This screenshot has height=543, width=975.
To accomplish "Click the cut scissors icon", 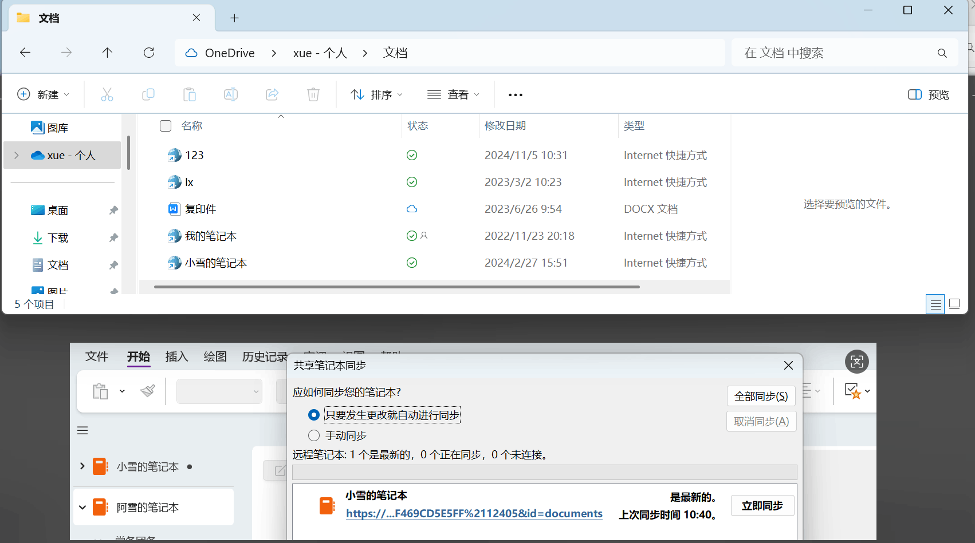I will point(107,94).
